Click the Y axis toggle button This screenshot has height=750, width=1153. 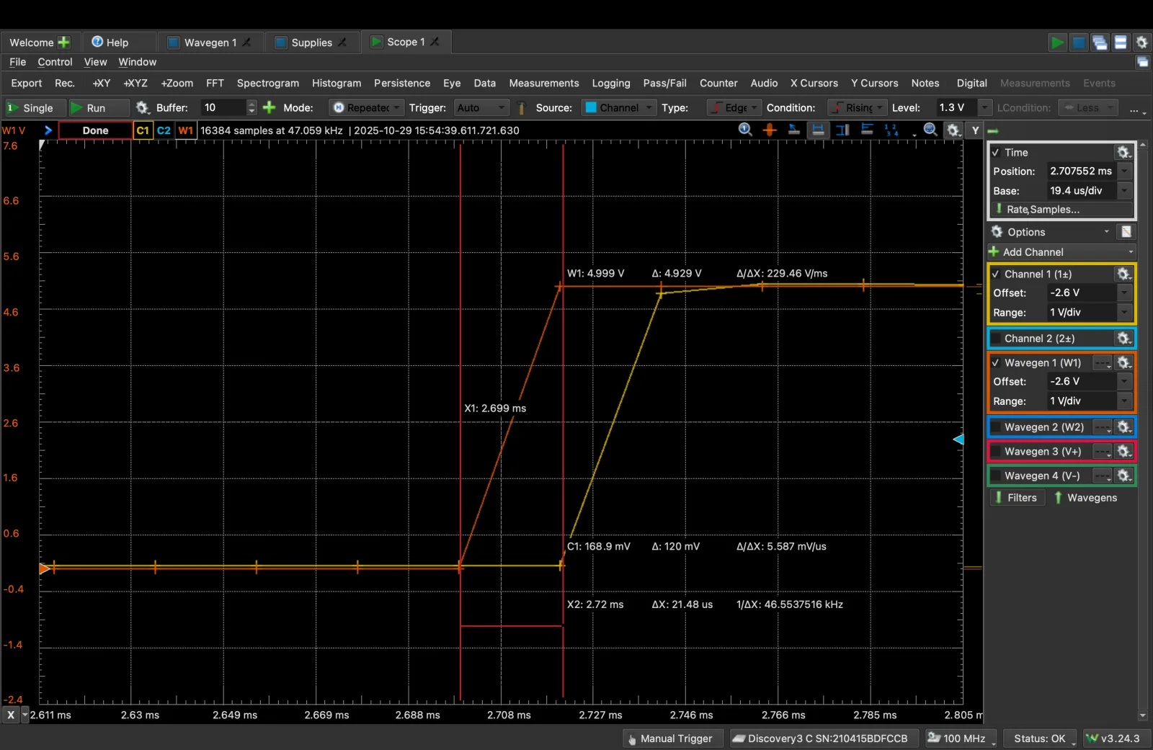coord(975,130)
